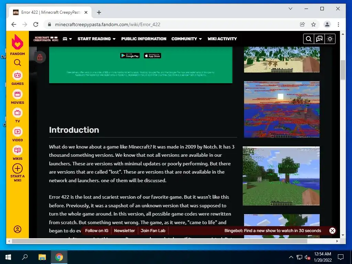This screenshot has width=352, height=264.
Task: Close the Error 422 tab
Action: point(86,12)
